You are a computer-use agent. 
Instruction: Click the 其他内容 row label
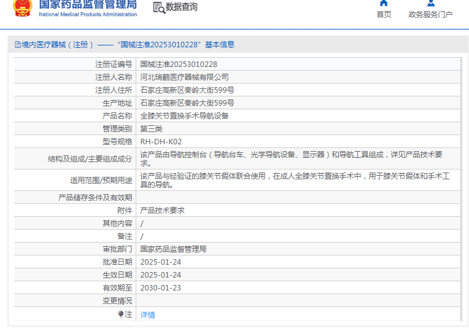(x=117, y=224)
